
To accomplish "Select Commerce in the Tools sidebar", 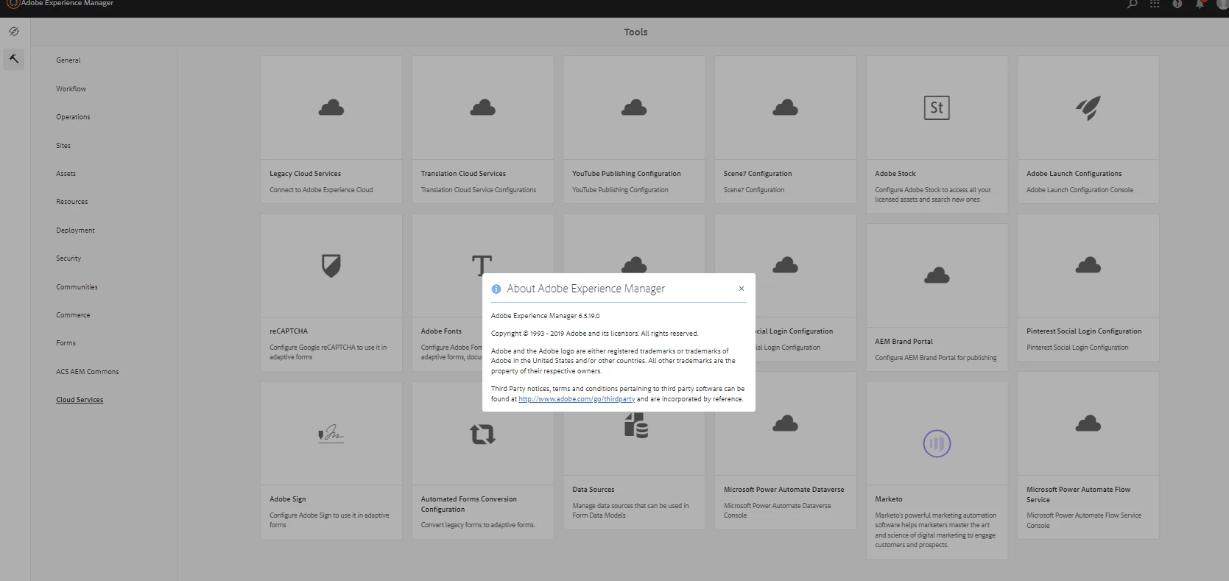I will pyautogui.click(x=73, y=315).
